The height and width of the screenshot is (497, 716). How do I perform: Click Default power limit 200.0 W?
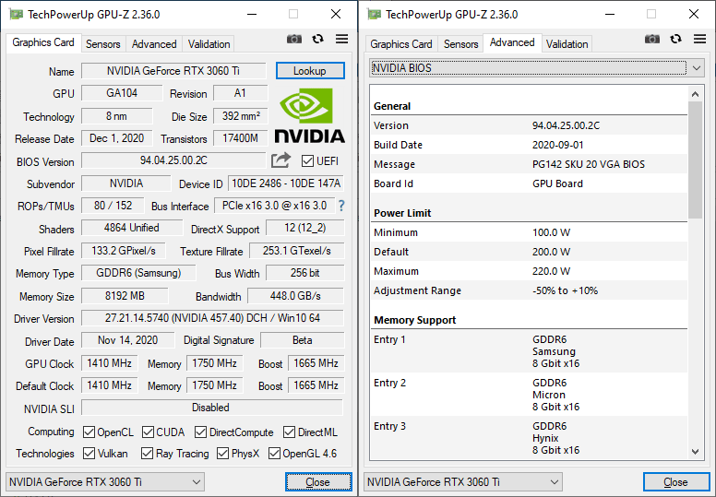551,252
